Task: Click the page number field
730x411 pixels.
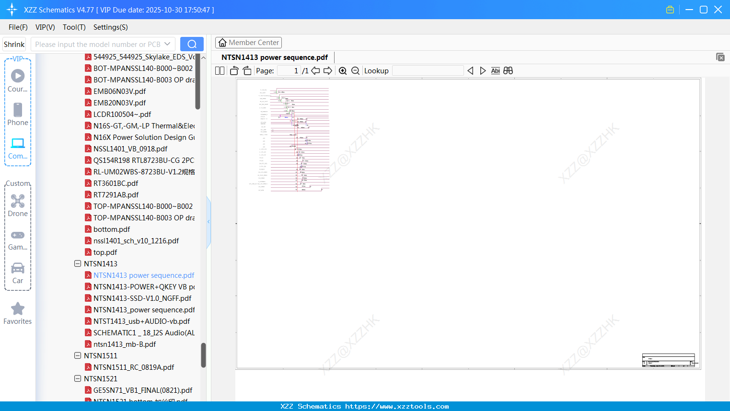Action: [x=289, y=71]
